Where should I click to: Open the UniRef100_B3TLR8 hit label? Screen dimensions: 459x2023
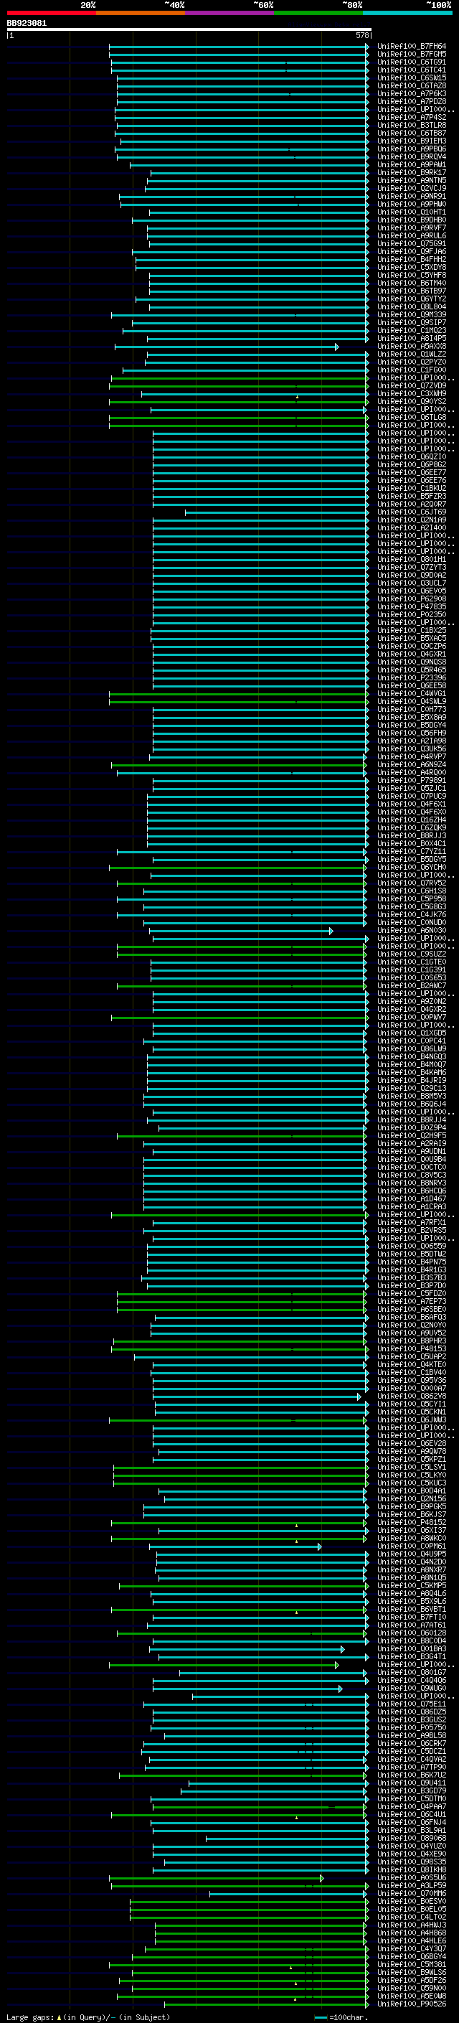tap(411, 125)
